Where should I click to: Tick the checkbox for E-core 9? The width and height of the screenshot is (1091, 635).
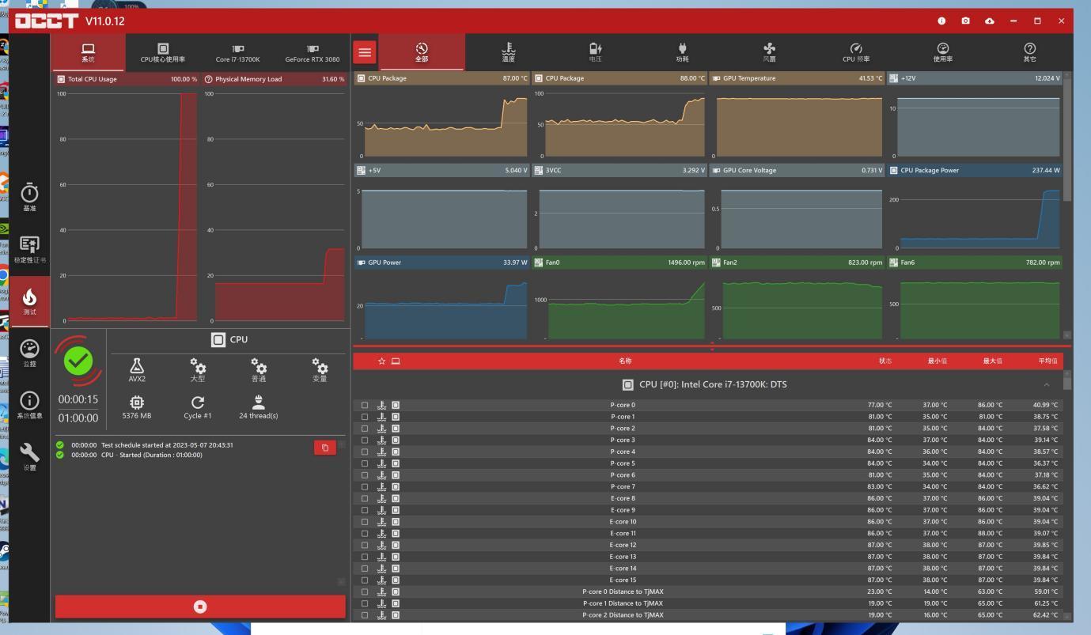point(365,510)
